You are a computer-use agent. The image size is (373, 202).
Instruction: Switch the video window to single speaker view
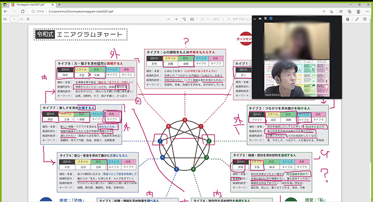260,19
